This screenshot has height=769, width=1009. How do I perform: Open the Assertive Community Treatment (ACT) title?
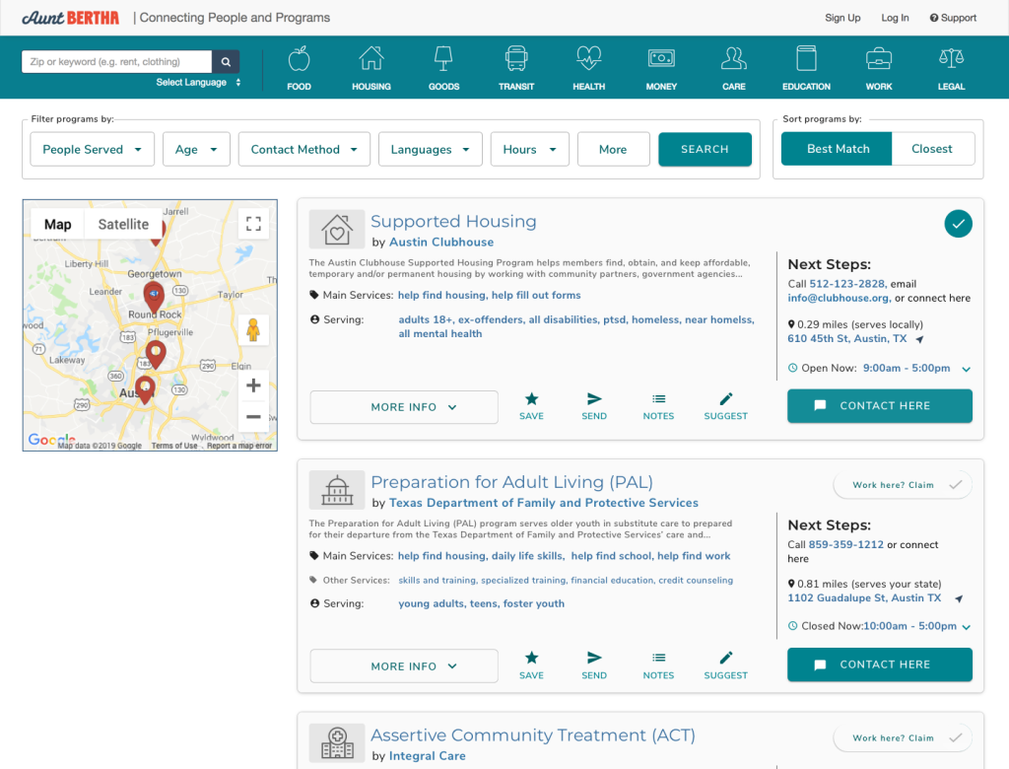[533, 735]
